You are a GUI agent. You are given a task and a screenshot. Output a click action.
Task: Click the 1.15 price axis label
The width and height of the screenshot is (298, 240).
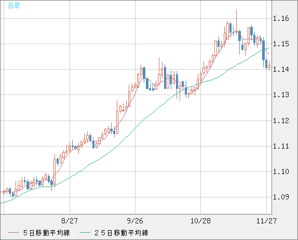point(281,44)
